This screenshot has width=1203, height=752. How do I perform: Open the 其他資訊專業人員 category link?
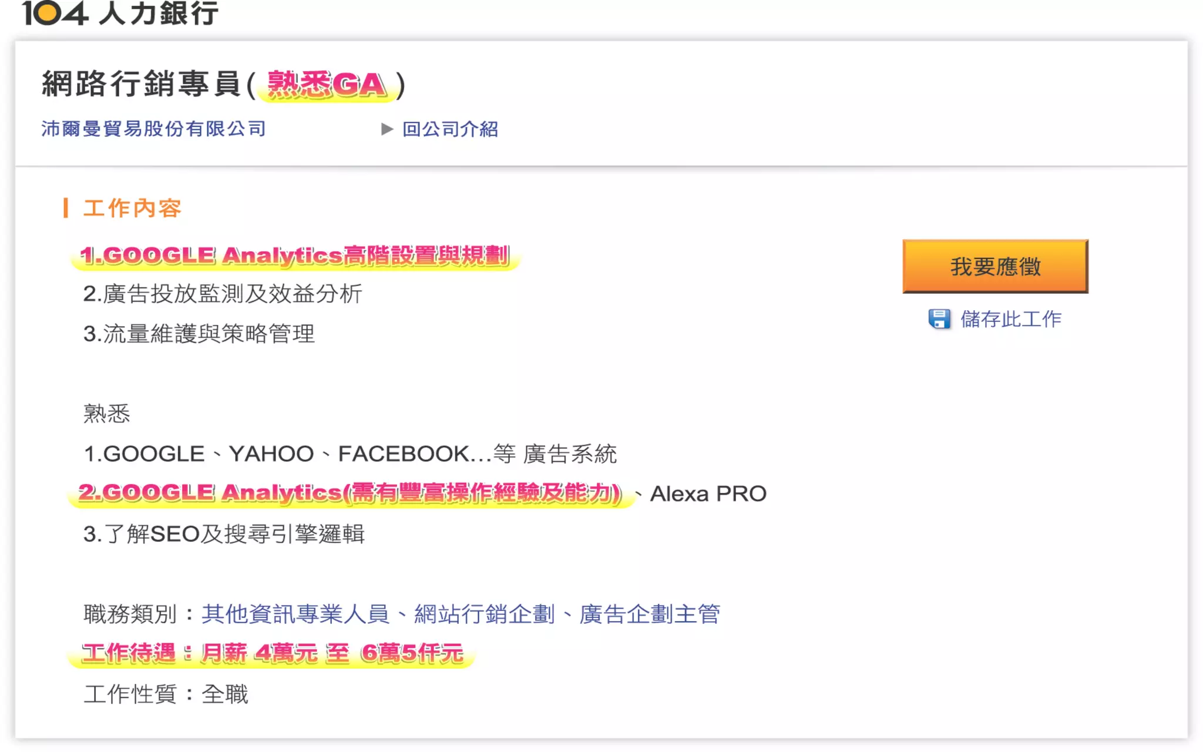click(x=295, y=614)
